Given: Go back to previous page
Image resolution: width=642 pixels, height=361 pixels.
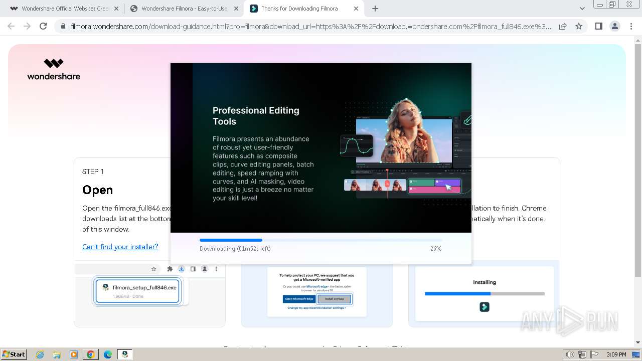Looking at the screenshot, I should 11,26.
